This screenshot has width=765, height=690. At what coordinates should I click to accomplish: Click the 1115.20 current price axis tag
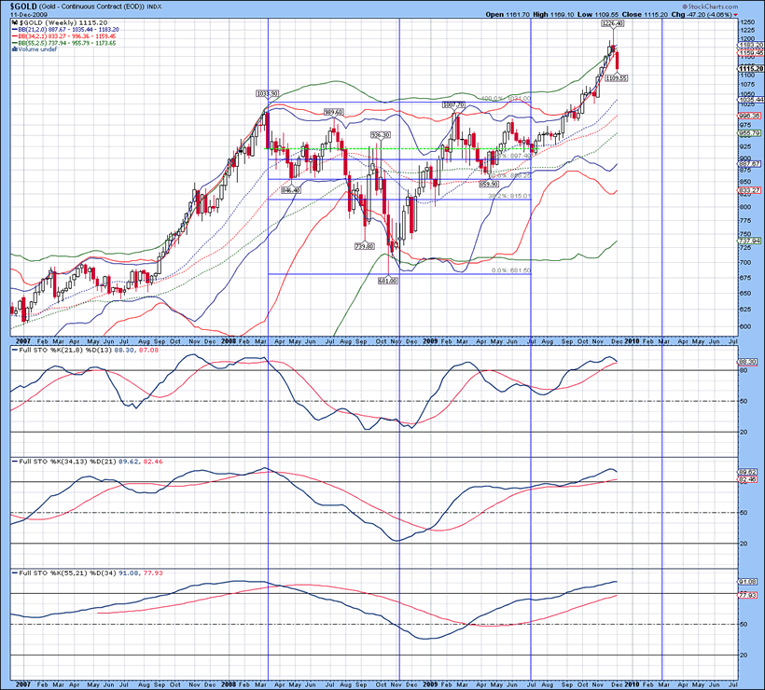[747, 69]
